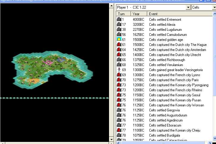This screenshot has height=144, width=216.
Task: Click year 2270BC cell
Action: (138, 30)
